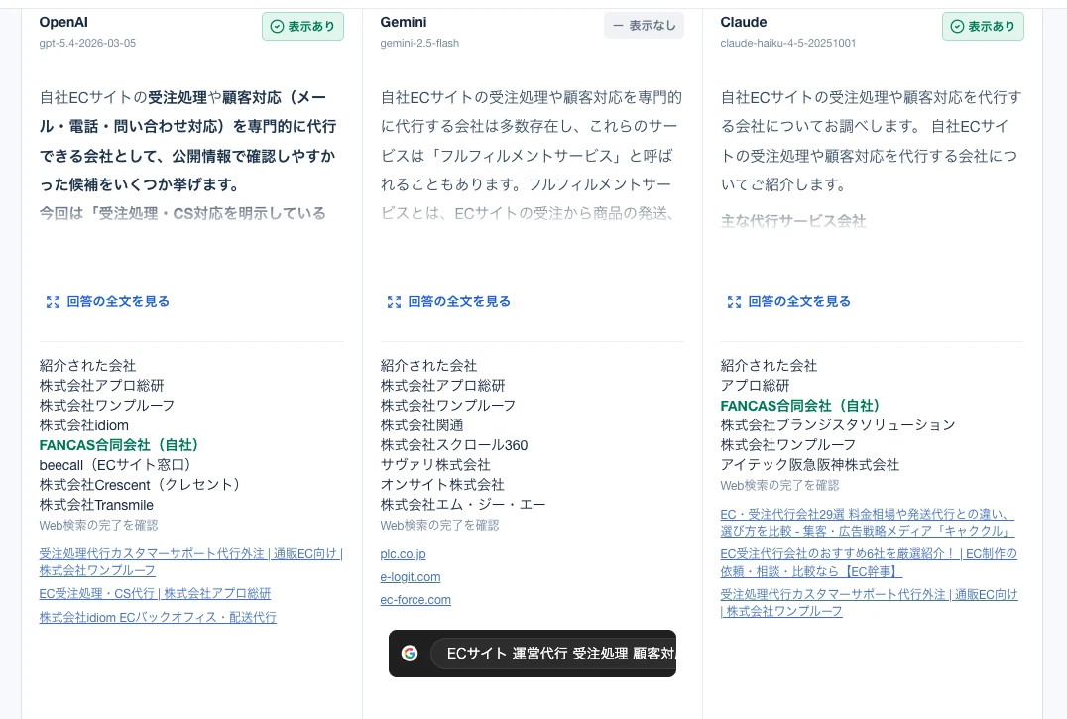This screenshot has height=719, width=1067.
Task: Click the Gemini 表示なし status badge
Action: point(644,26)
